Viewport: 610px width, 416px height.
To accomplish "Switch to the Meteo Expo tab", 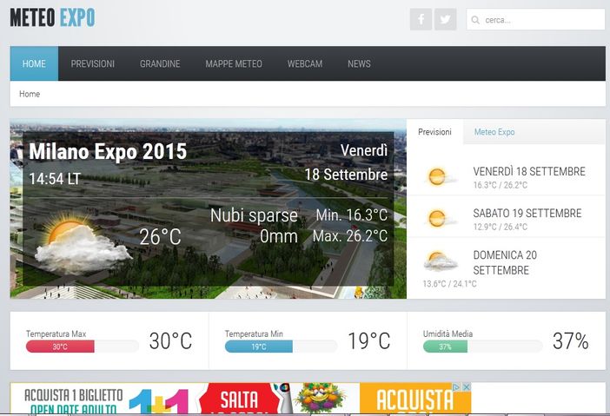I will (x=494, y=132).
